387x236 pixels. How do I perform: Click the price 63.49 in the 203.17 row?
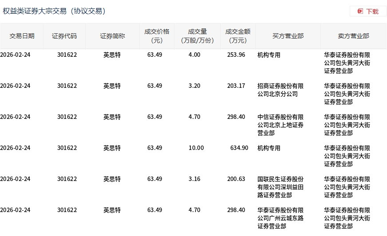[x=155, y=86]
